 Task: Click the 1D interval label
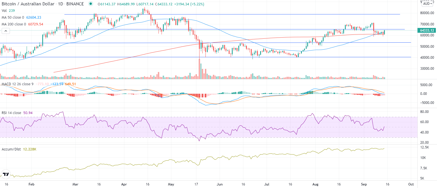(61, 4)
